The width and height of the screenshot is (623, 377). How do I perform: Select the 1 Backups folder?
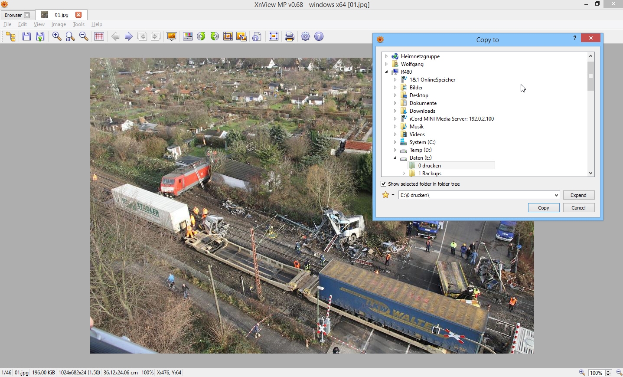(x=430, y=174)
